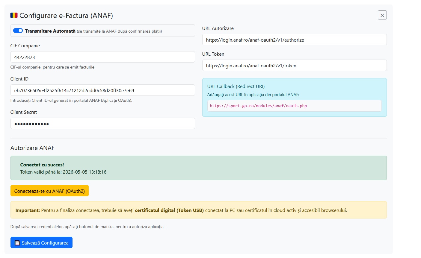
Task: Click the Romanian flag icon in the title
Action: pyautogui.click(x=13, y=15)
